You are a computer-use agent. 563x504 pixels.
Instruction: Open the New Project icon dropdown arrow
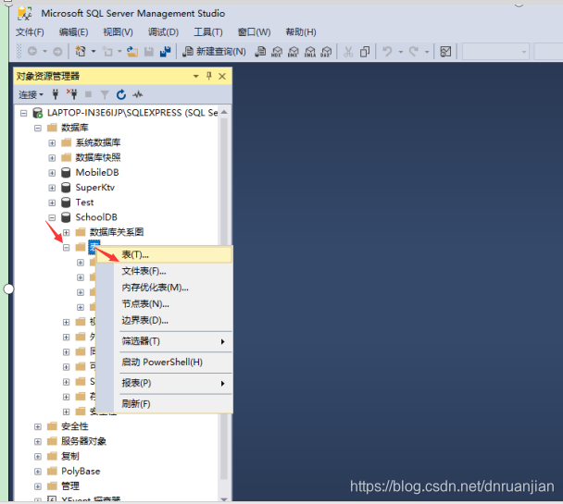coord(94,52)
